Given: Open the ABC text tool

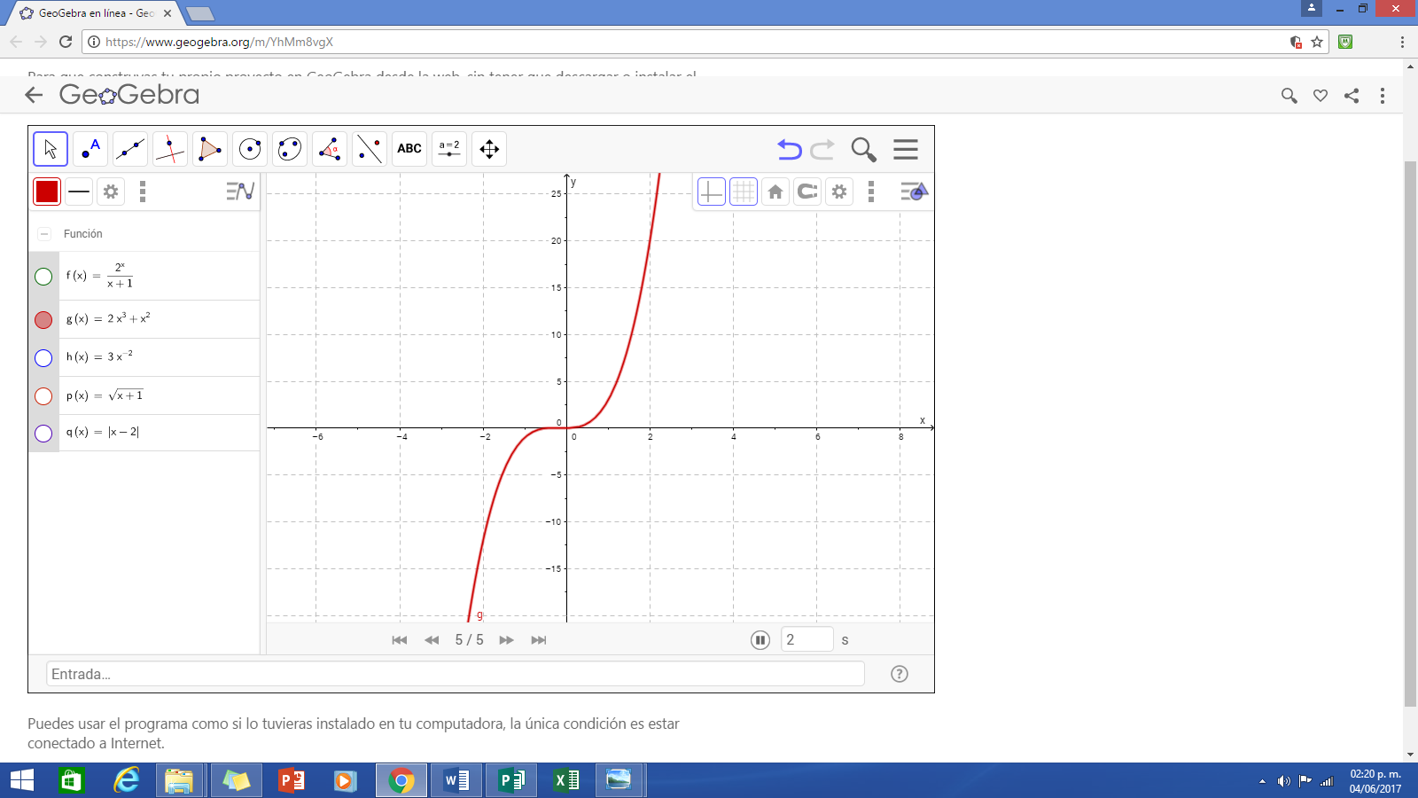Looking at the screenshot, I should click(x=409, y=148).
